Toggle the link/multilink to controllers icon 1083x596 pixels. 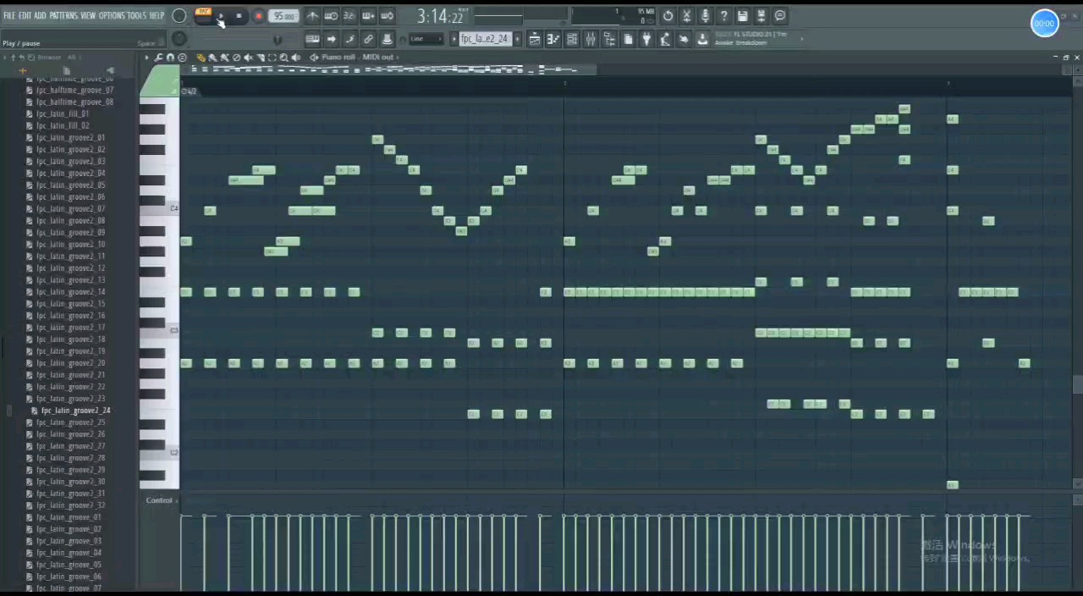pos(369,39)
